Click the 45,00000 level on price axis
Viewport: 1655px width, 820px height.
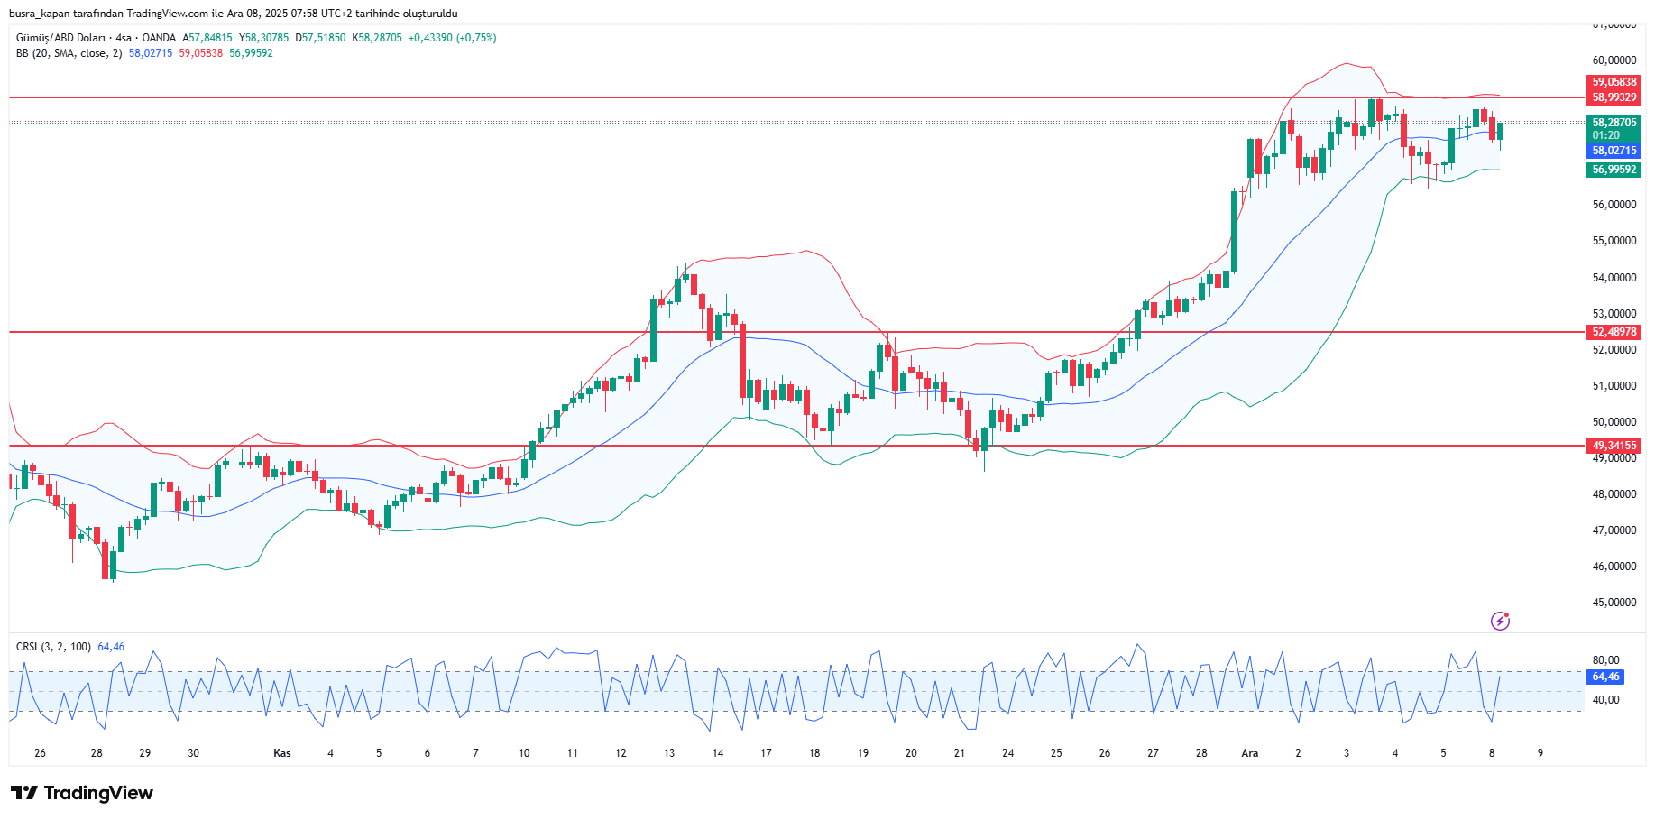coord(1614,603)
